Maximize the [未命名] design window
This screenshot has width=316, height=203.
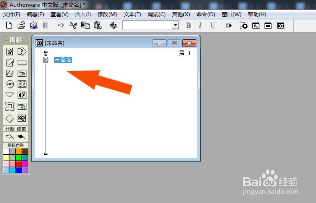[174, 43]
